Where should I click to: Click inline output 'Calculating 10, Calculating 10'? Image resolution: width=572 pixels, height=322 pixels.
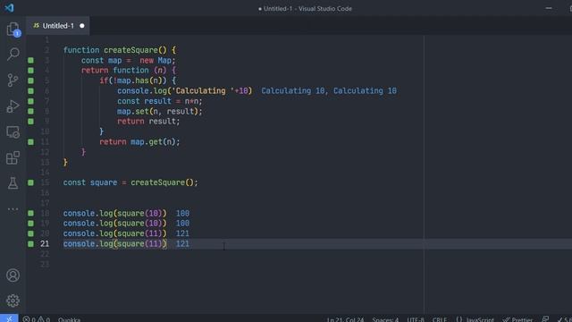click(x=329, y=91)
